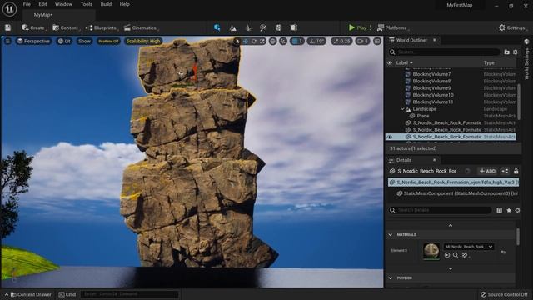533x300 pixels.
Task: Open the Lit view mode menu
Action: 64,41
